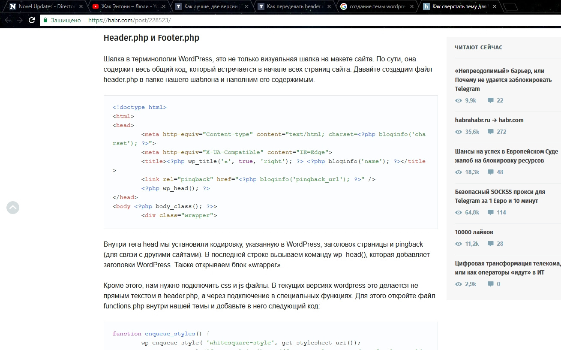Close the 'Как лучше, две версии' tab
This screenshot has height=350, width=561.
point(246,6)
